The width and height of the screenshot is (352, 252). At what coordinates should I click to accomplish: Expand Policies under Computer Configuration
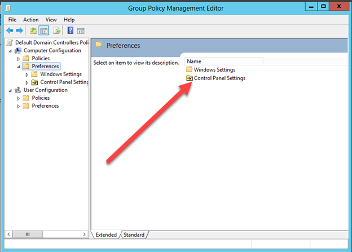(19, 59)
